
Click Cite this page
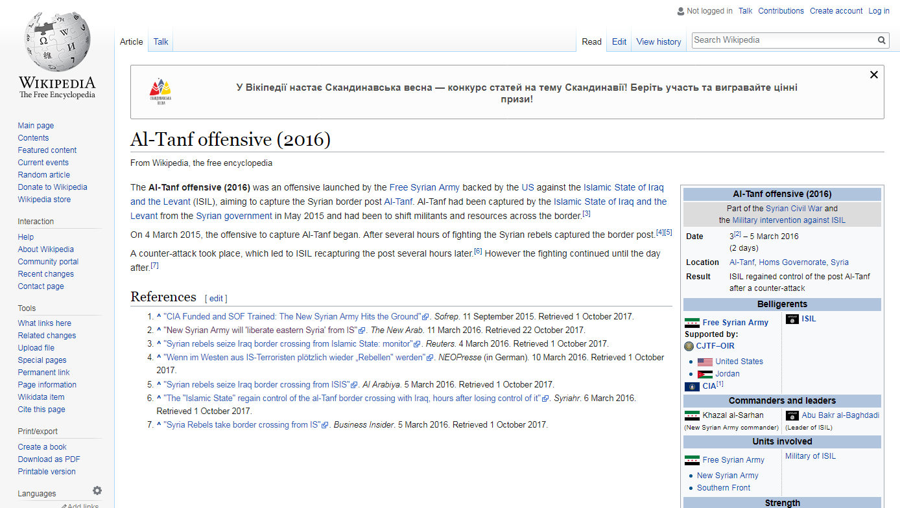41,410
